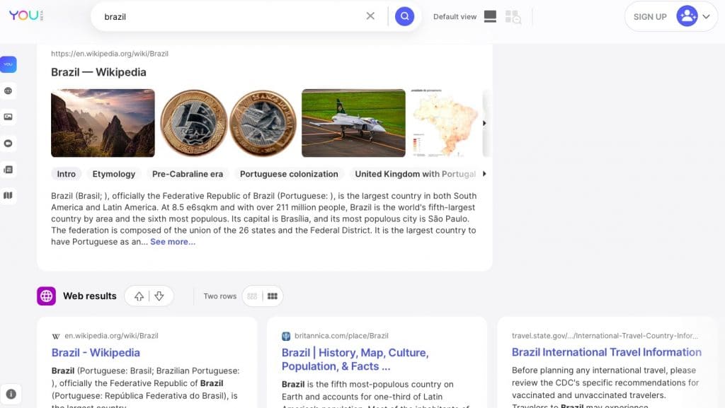Switch to the app search view icon
This screenshot has width=725, height=408.
(513, 16)
